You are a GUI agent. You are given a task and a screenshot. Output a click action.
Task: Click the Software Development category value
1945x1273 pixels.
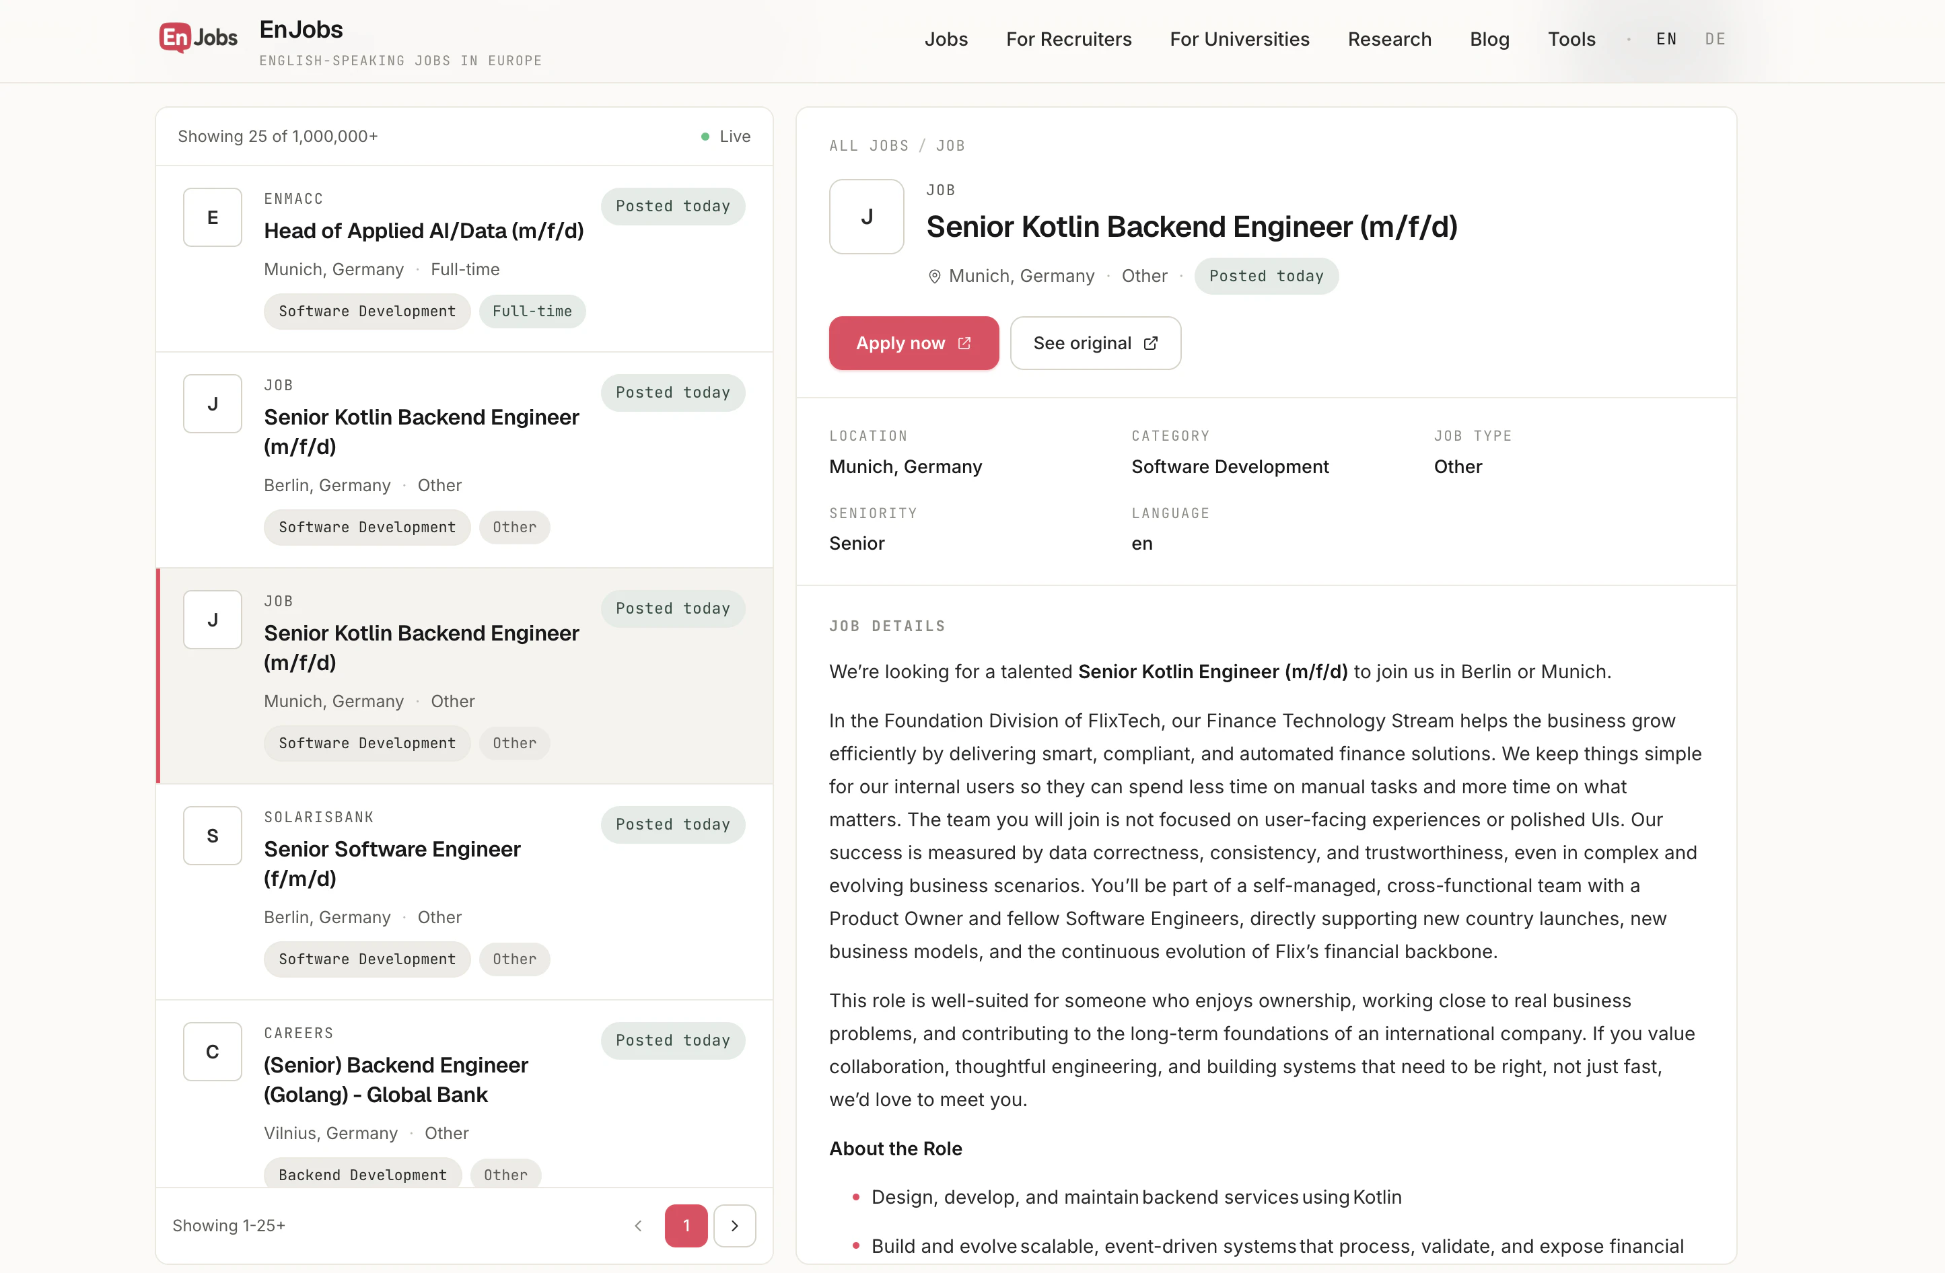1230,466
